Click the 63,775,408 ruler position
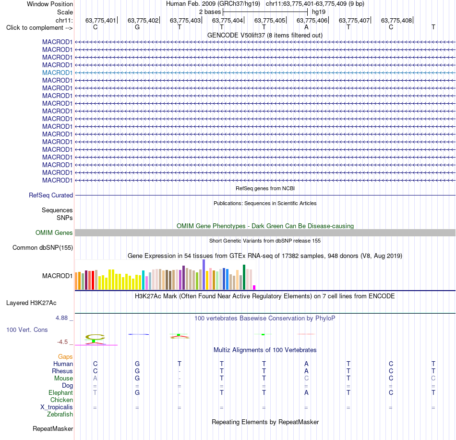The image size is (456, 440). click(396, 20)
